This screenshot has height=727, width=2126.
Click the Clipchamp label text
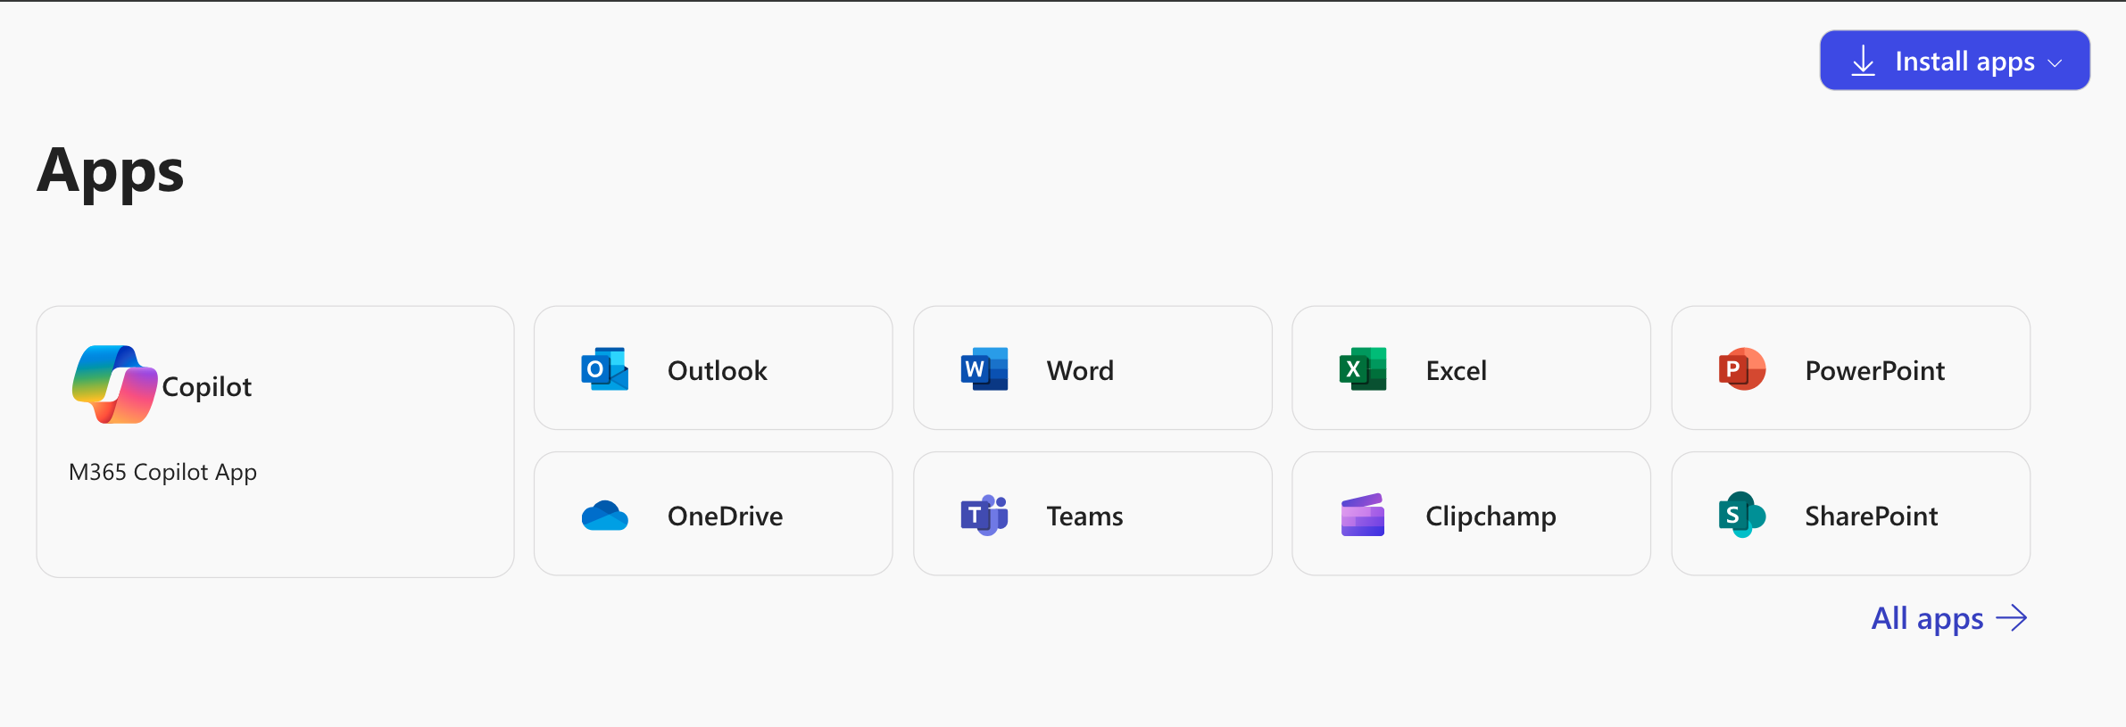point(1491,516)
